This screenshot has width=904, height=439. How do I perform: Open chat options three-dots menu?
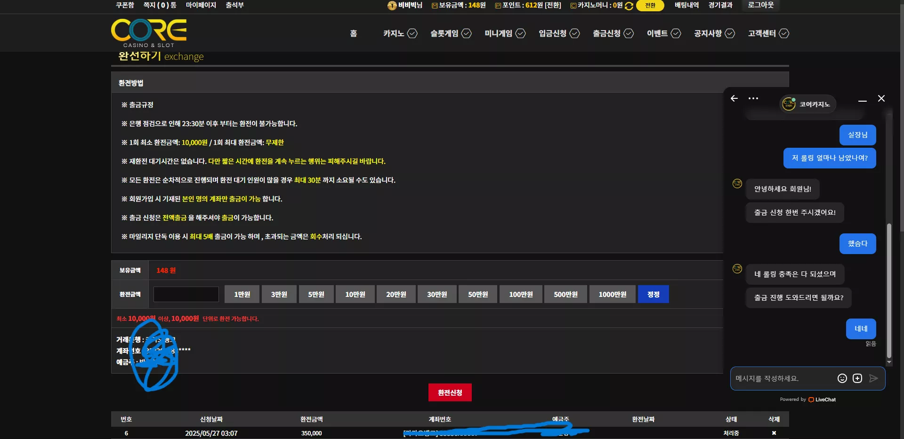pos(753,98)
